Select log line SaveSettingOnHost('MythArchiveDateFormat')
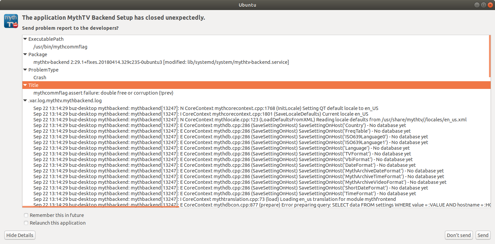 [239, 171]
